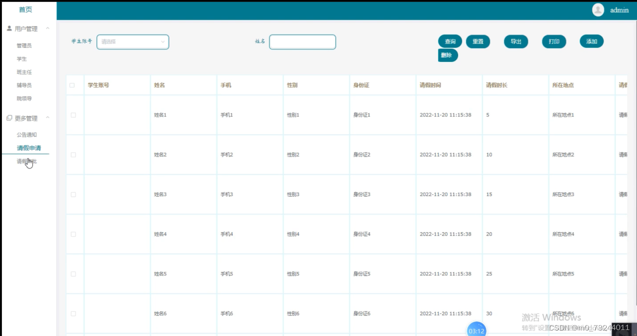
Task: Click the 请假时长 value 15
Action: pos(489,194)
